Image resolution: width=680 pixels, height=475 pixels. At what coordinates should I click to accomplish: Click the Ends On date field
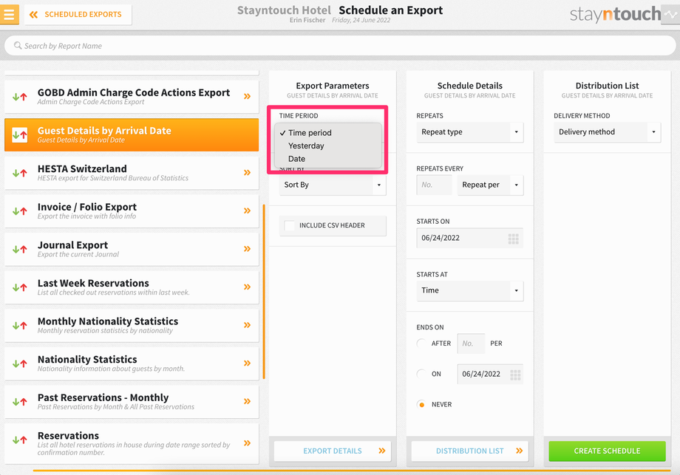tap(490, 374)
